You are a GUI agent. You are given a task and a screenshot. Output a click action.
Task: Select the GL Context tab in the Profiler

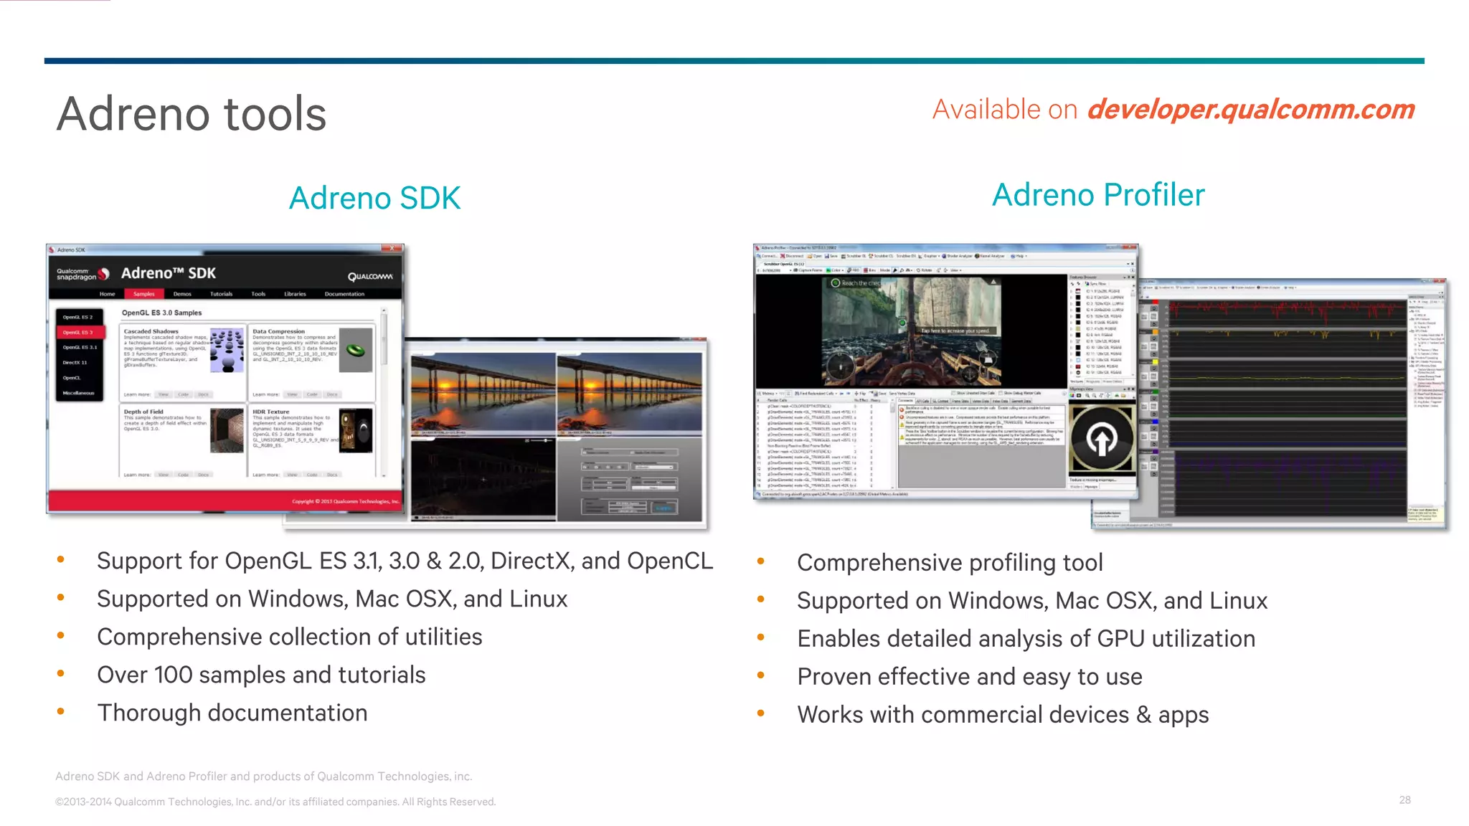pos(940,401)
